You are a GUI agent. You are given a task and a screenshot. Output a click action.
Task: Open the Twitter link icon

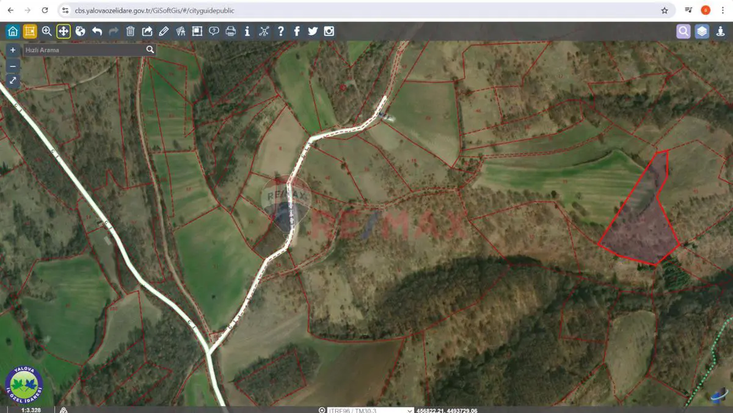click(313, 31)
